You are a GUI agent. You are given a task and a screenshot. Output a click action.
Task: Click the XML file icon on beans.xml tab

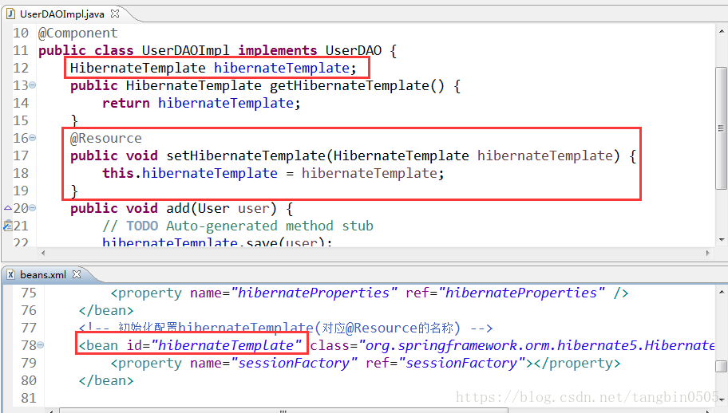point(11,274)
